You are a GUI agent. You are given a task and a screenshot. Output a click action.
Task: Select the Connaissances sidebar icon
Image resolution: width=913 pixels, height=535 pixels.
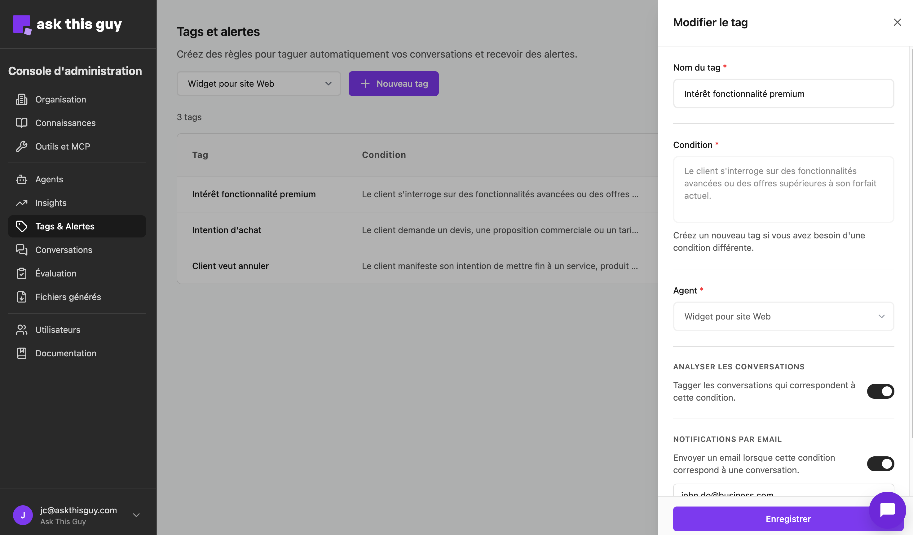[22, 123]
